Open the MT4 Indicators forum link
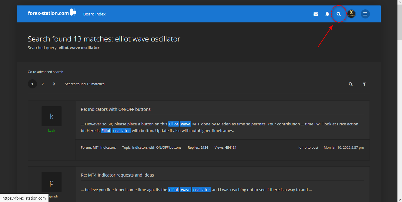The width and height of the screenshot is (402, 202). coord(104,147)
